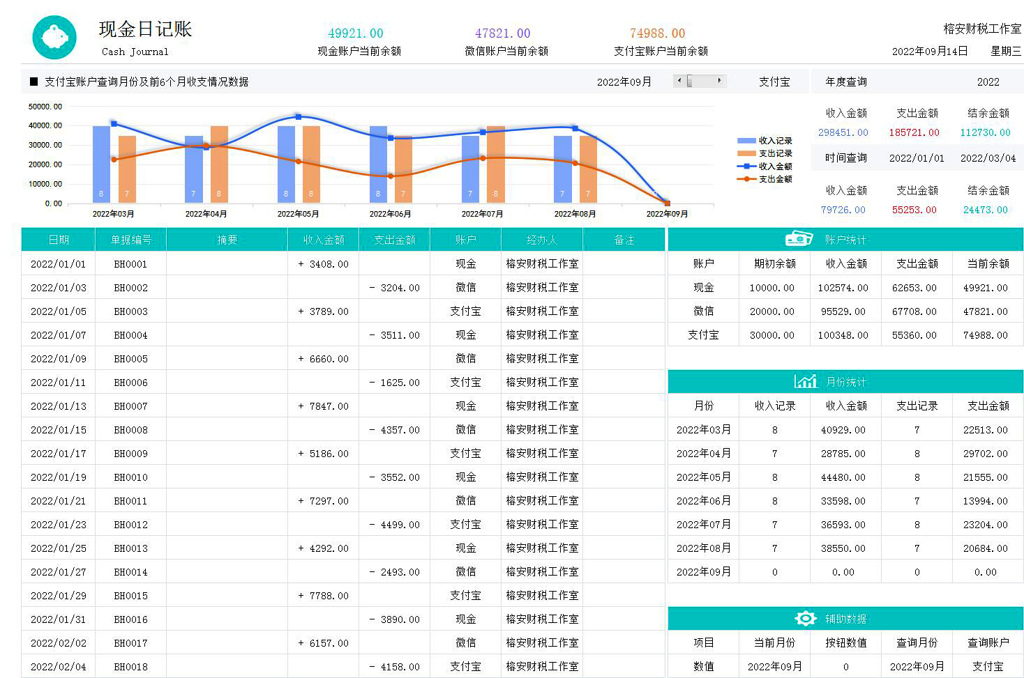
Task: Click the money card icon beside 账户统计
Action: [x=799, y=239]
